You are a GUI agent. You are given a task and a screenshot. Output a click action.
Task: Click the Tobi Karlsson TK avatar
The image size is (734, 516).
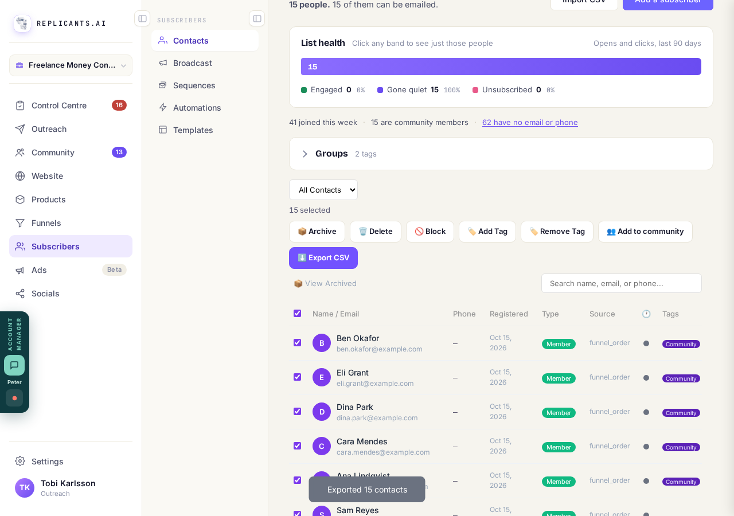point(25,488)
